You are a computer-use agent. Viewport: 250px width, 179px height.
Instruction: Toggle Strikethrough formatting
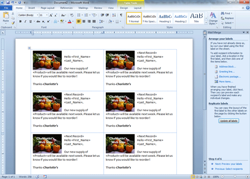[38, 21]
